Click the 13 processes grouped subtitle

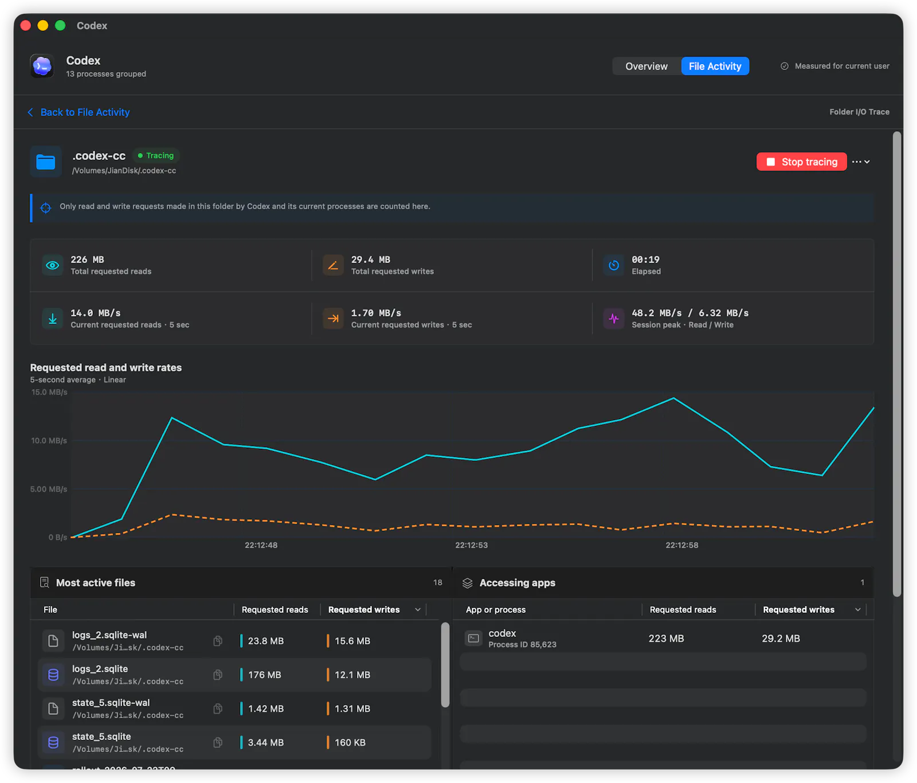106,74
